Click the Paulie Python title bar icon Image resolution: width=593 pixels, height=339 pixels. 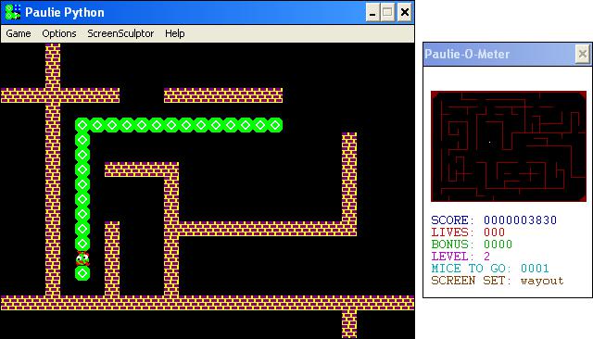12,12
